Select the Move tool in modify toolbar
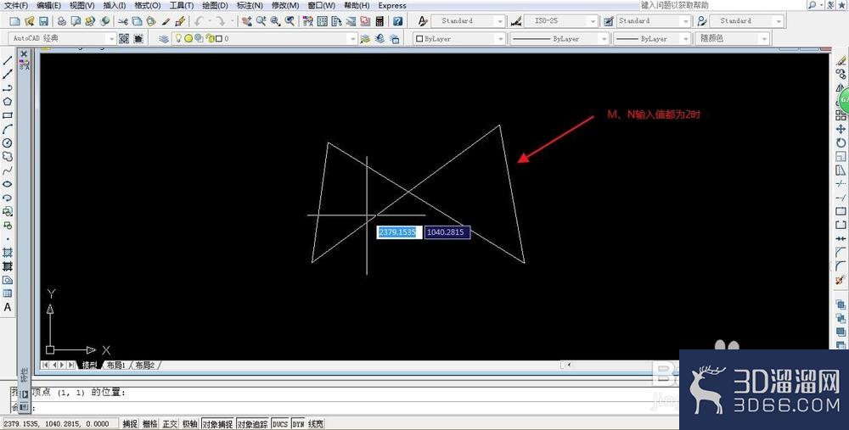 click(841, 129)
